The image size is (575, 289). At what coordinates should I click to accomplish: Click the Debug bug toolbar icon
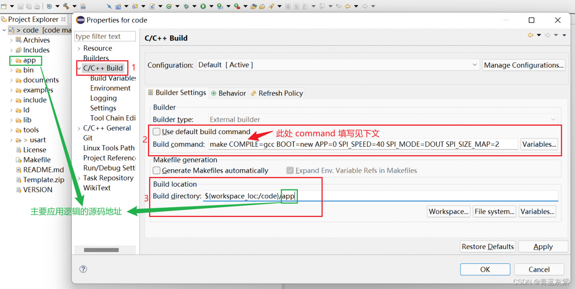(186, 6)
